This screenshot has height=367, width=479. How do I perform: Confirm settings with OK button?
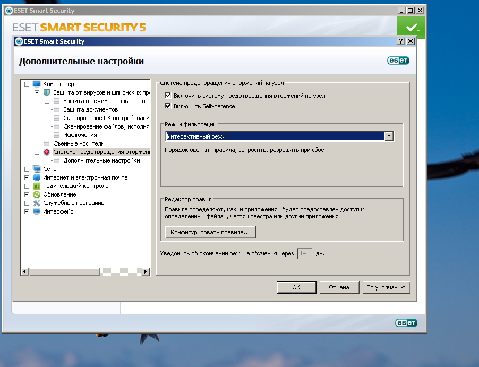pos(296,287)
